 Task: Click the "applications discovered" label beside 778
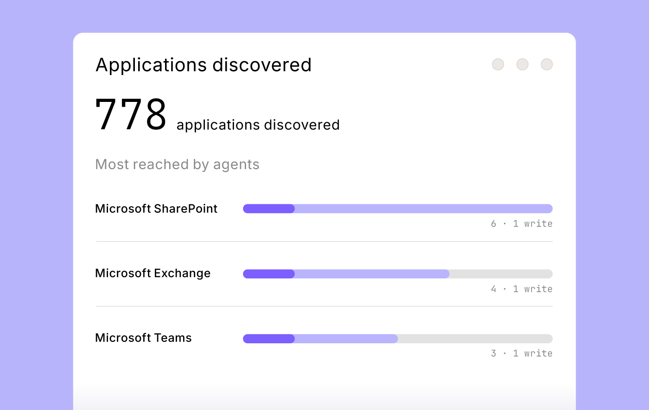point(258,125)
